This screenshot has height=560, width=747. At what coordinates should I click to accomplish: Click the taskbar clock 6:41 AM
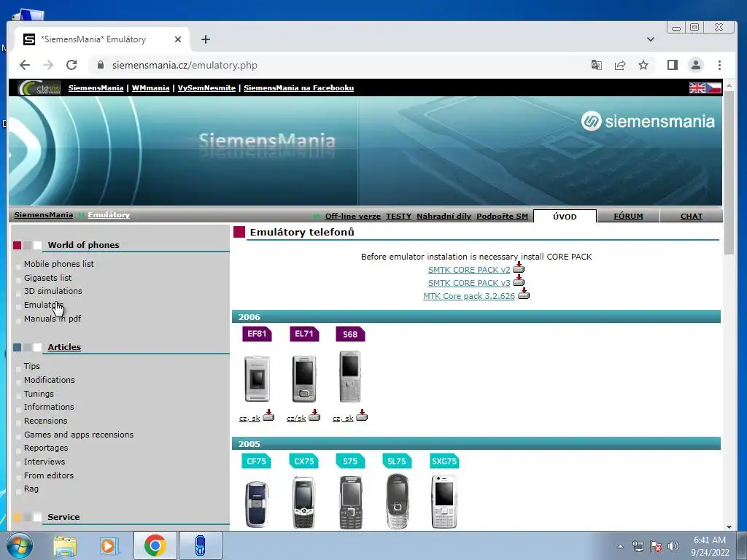tap(709, 540)
